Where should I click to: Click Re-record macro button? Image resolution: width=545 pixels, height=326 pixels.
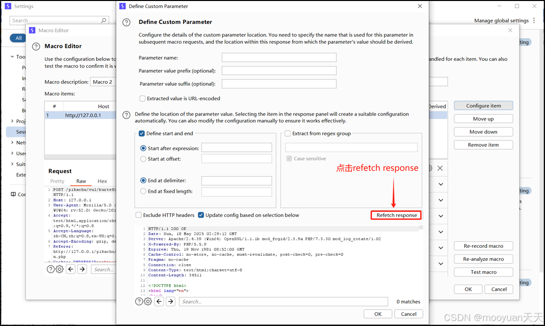tap(484, 246)
